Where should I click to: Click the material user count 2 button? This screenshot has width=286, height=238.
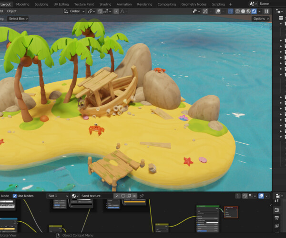click(x=117, y=196)
